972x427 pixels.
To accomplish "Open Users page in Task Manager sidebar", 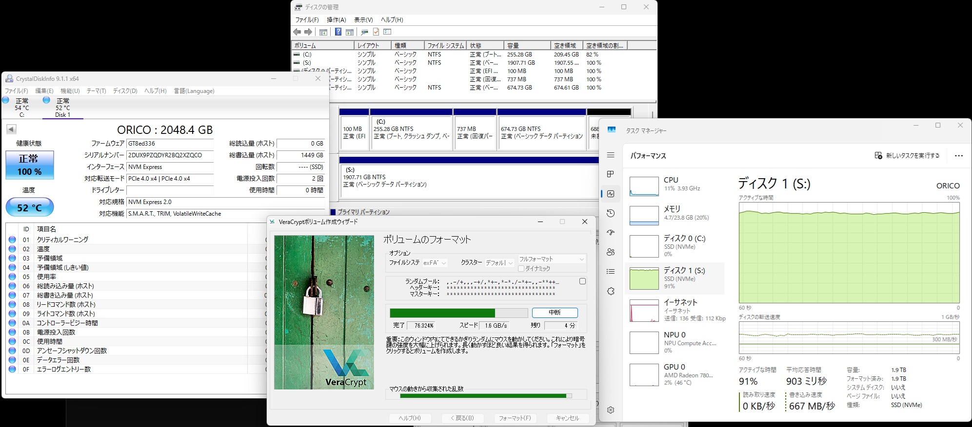I will point(611,252).
